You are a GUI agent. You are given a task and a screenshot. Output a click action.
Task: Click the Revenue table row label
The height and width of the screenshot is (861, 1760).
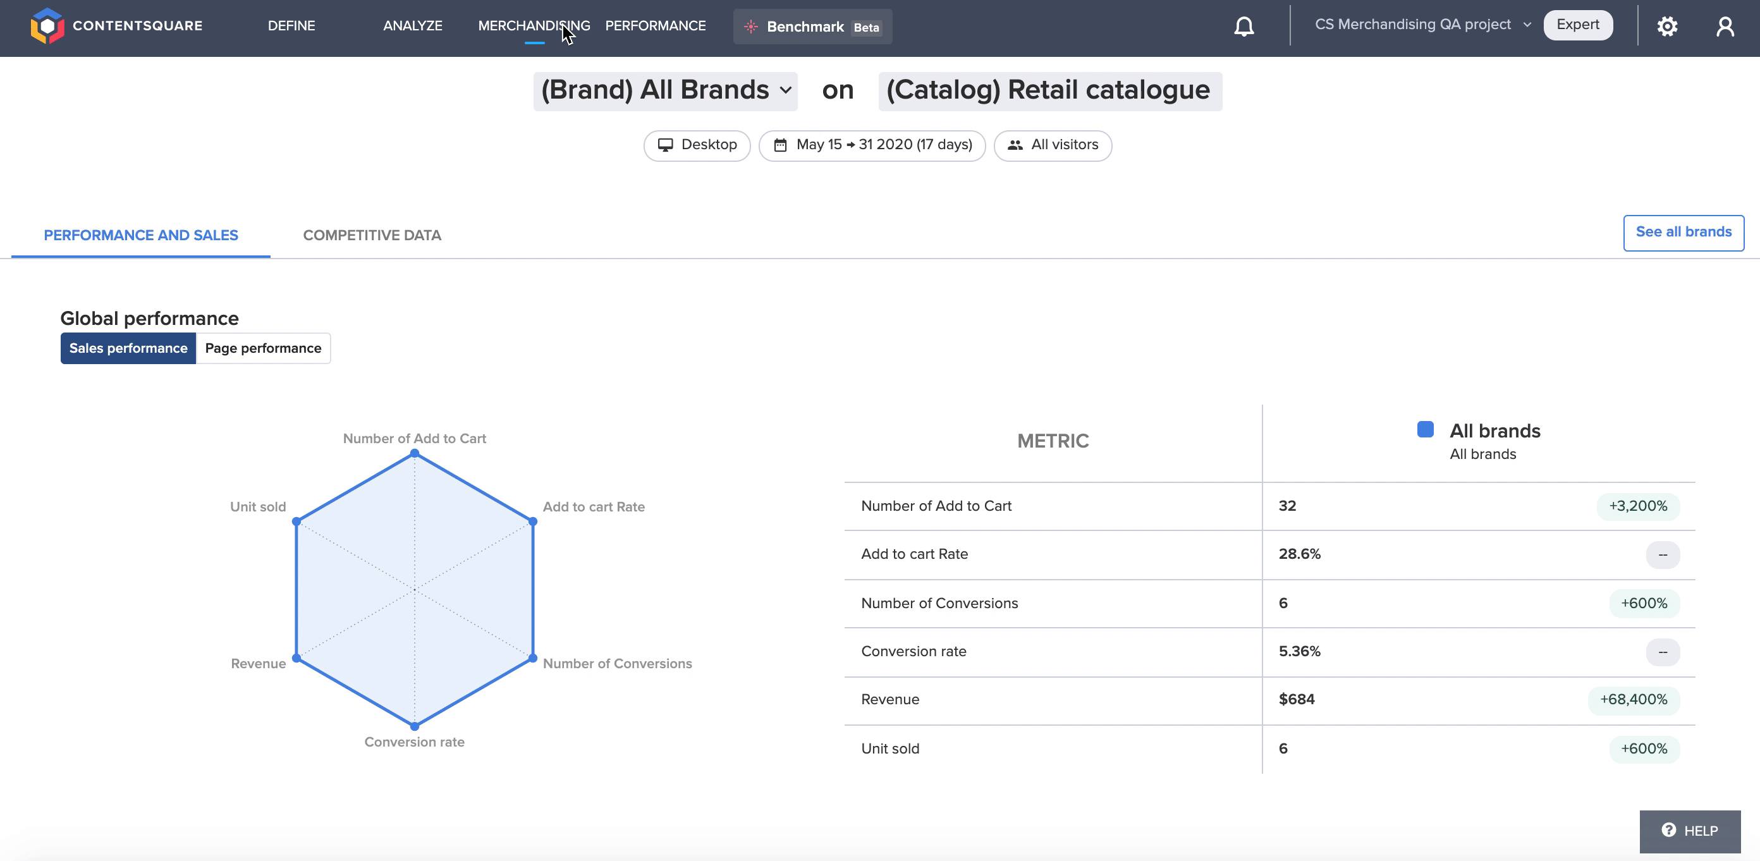pyautogui.click(x=889, y=699)
